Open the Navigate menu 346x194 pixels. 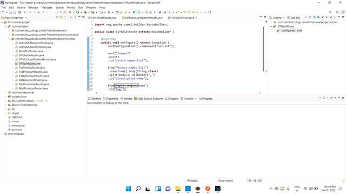coord(47,8)
